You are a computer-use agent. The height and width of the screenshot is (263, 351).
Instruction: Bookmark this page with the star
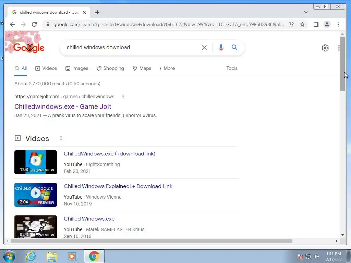pyautogui.click(x=302, y=24)
